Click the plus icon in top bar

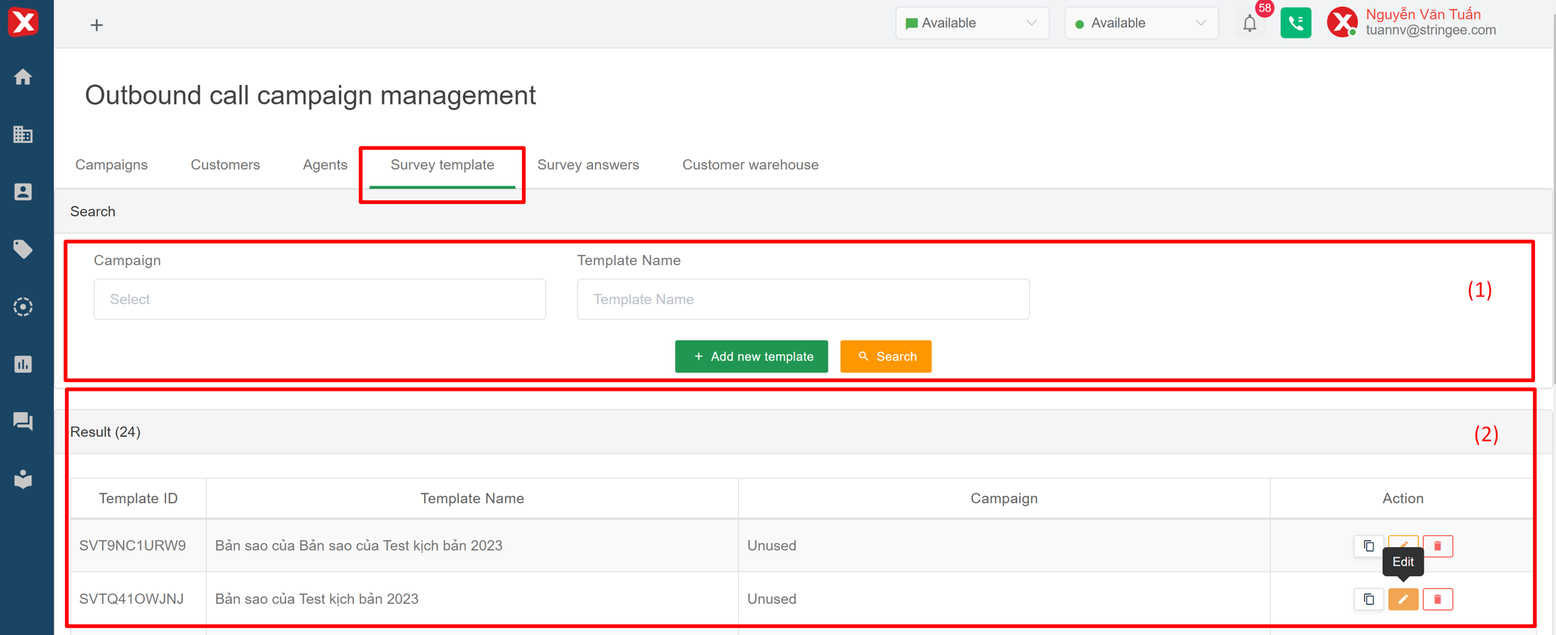(x=97, y=26)
